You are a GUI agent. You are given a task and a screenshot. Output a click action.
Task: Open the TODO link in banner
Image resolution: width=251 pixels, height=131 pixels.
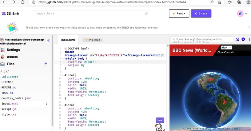[x=125, y=28]
